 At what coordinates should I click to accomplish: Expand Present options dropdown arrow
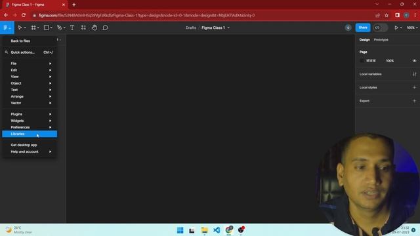coord(401,28)
